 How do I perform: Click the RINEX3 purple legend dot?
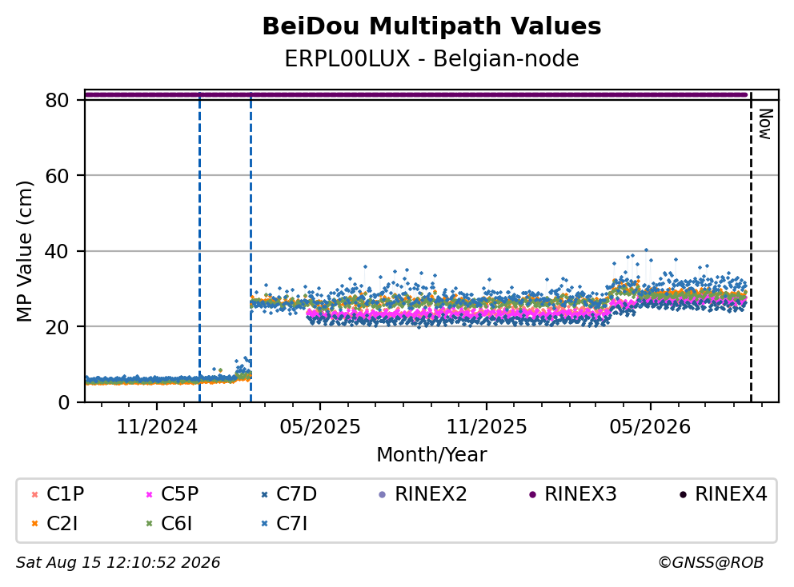click(x=532, y=494)
